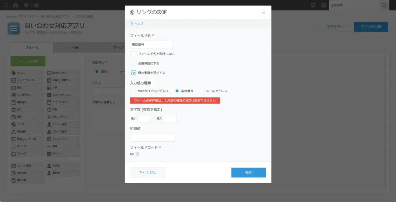The image size is (396, 202).
Task: Click the 最大 character count input
Action: [x=170, y=118]
